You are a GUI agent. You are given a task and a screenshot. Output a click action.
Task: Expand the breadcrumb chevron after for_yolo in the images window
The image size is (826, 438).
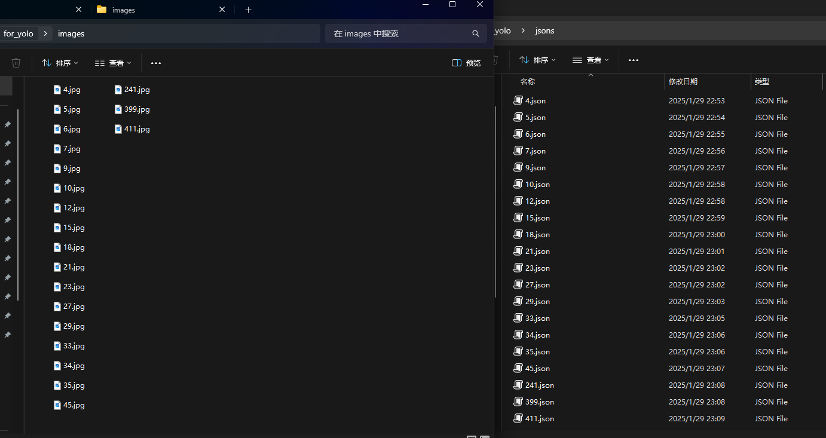(45, 33)
